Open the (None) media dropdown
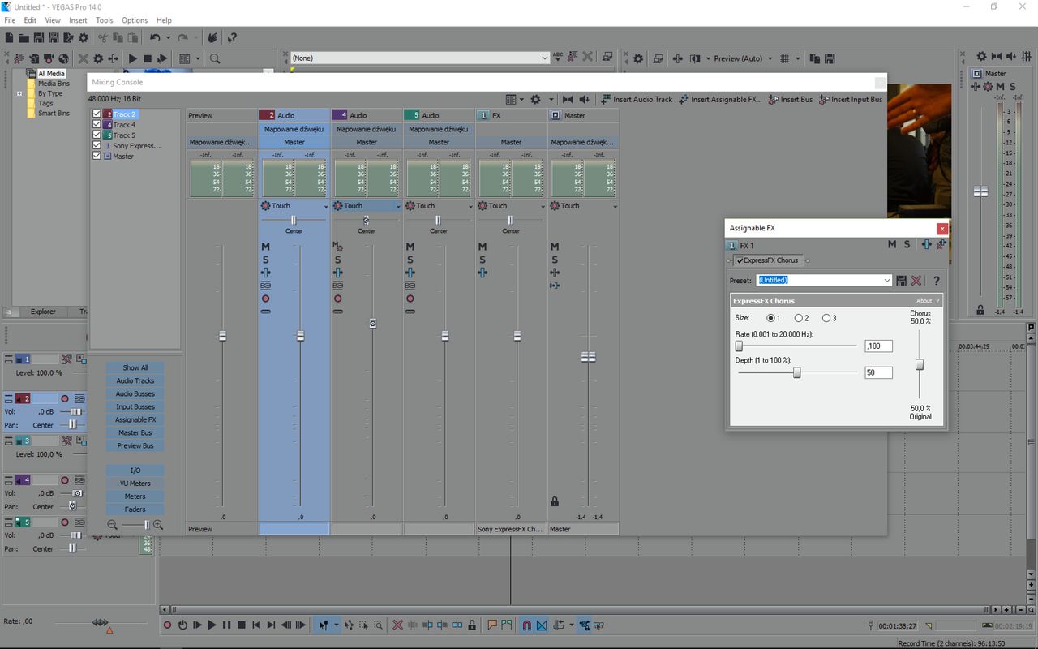 tap(545, 58)
